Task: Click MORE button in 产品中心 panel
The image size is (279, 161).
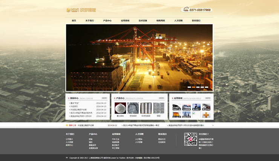Action: 161,98
